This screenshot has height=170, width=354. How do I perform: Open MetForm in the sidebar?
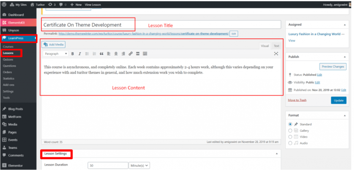(x=18, y=117)
